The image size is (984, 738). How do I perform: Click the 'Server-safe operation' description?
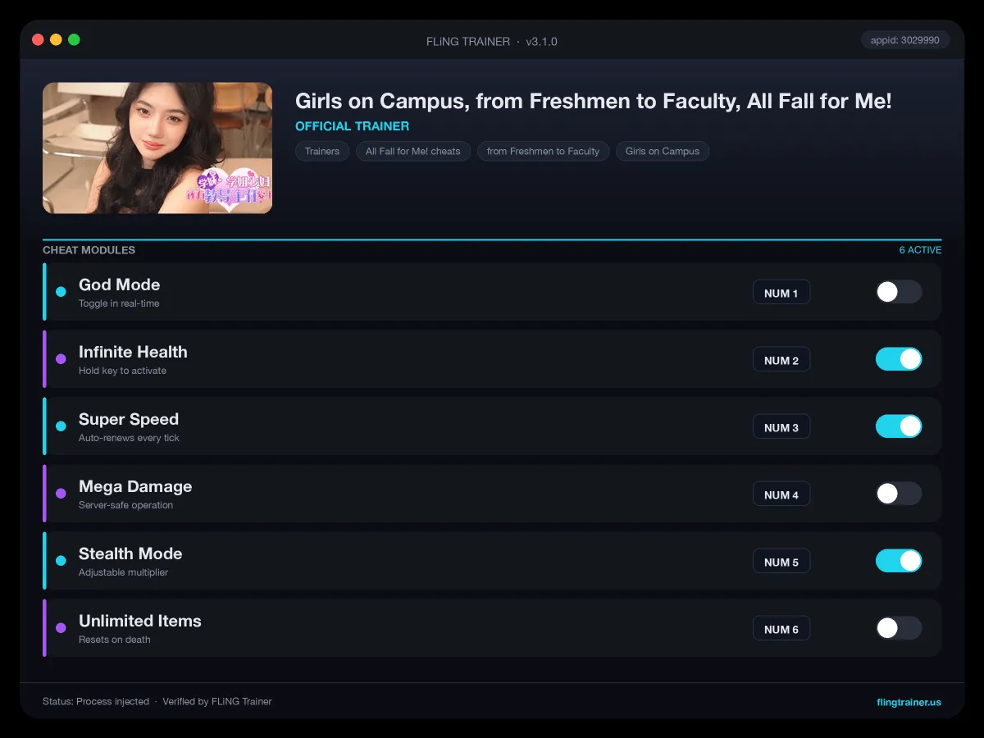[x=125, y=505]
